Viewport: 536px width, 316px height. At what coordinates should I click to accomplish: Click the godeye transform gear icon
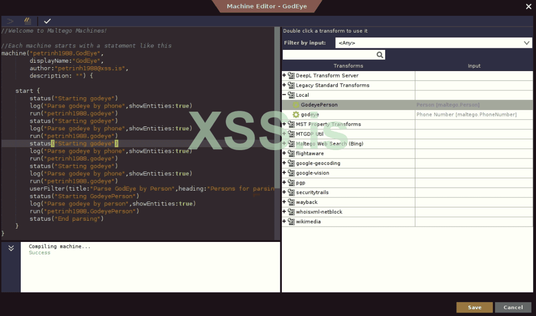296,115
